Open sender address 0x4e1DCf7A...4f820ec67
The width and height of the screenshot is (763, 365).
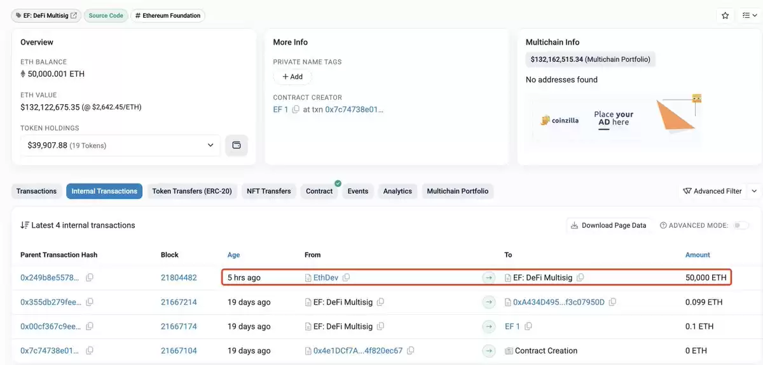click(x=358, y=350)
